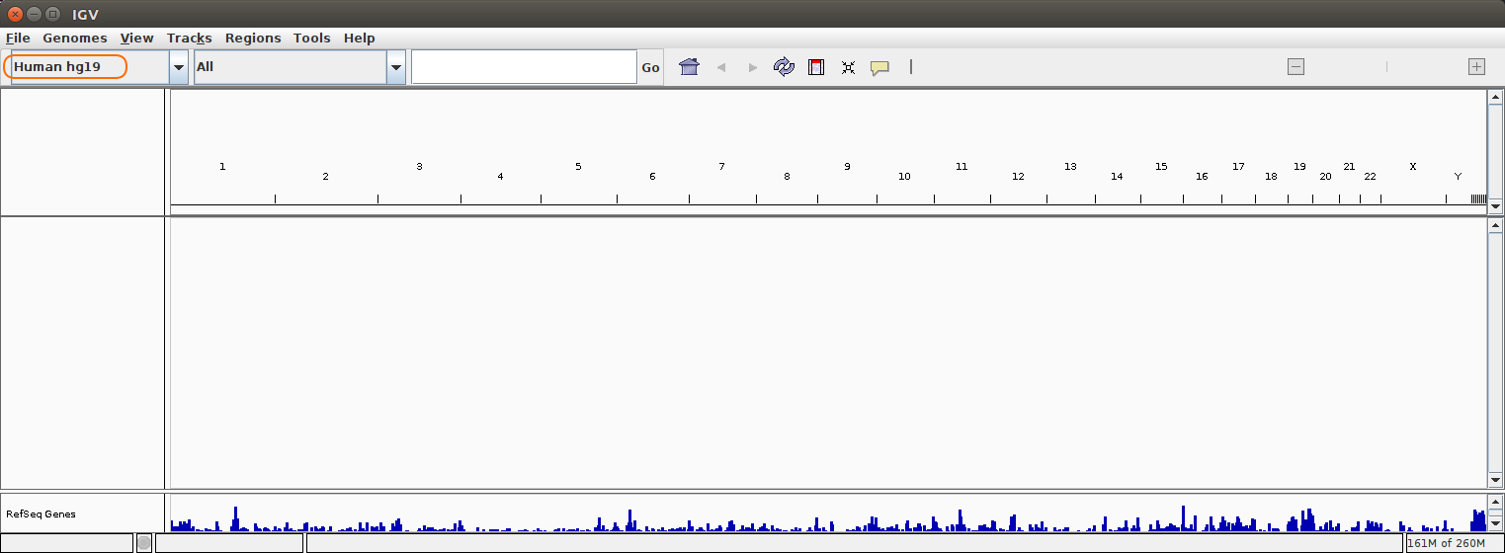The width and height of the screenshot is (1505, 553).
Task: Open the File menu
Action: click(x=18, y=39)
